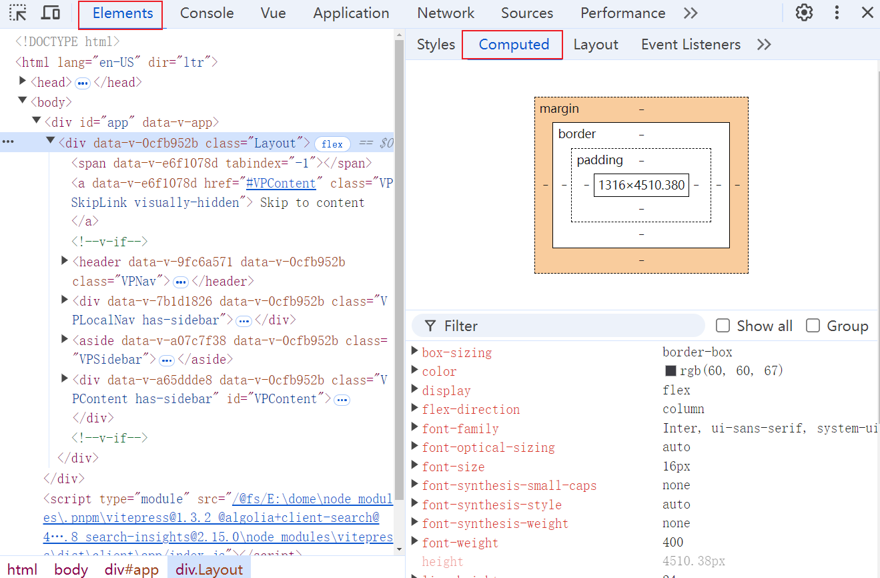Viewport: 880px width, 578px height.
Task: Focus the computed styles Filter field
Action: pyautogui.click(x=558, y=326)
